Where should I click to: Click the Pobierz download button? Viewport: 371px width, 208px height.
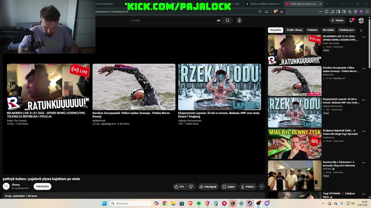click(x=247, y=187)
